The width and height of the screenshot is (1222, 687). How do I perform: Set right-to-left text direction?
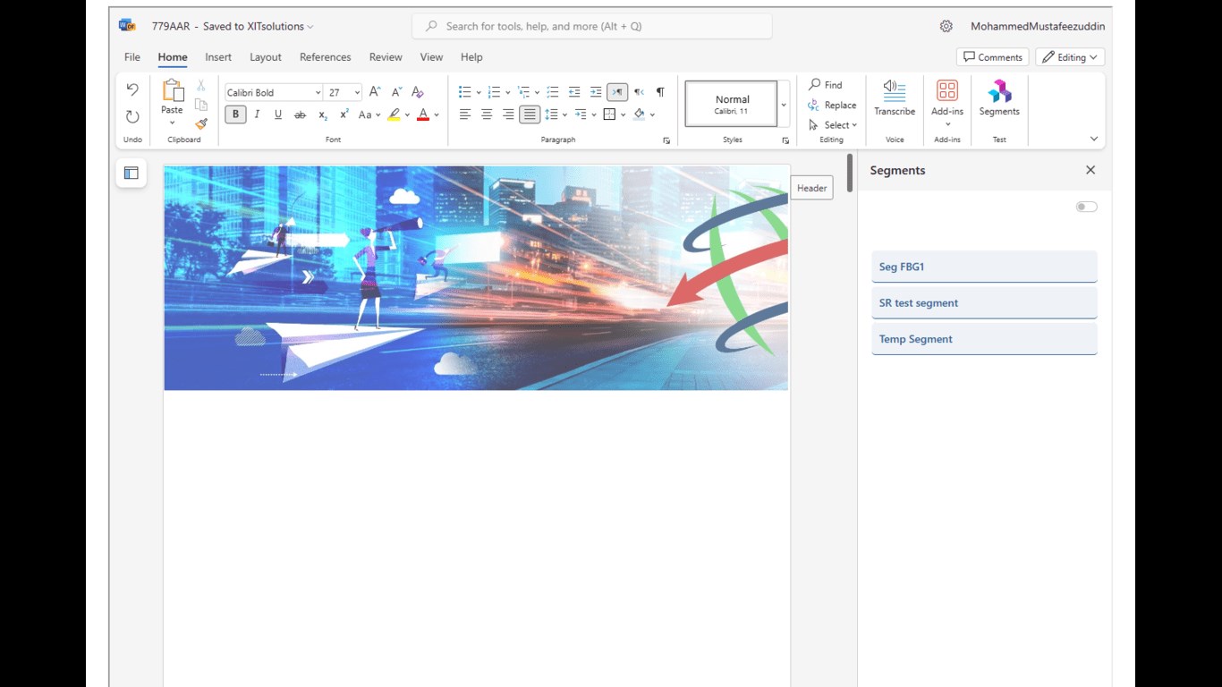pos(639,92)
